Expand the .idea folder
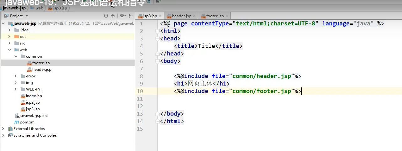This screenshot has height=151, width=402. [x=10, y=30]
